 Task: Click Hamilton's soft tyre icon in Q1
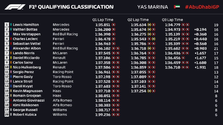click(x=114, y=25)
